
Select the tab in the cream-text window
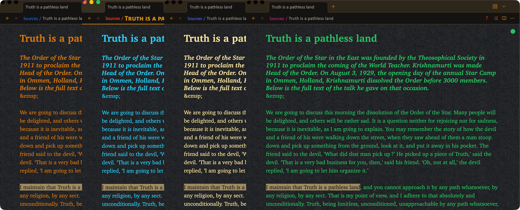tap(216, 7)
